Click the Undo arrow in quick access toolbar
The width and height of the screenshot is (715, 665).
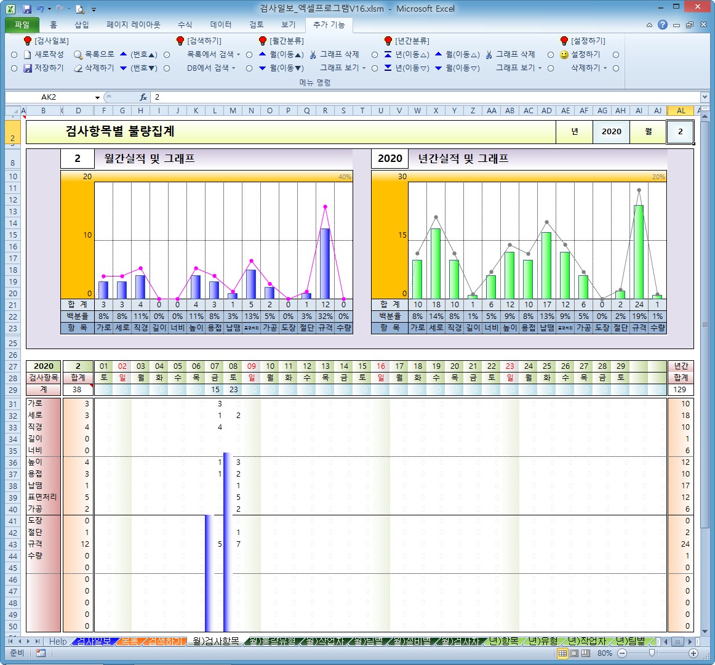point(40,9)
